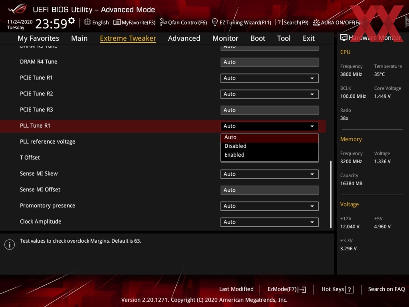Toggle AURA ON/OFF lighting icon

pyautogui.click(x=316, y=23)
